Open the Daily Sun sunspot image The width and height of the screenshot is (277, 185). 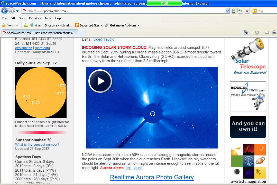(x=41, y=92)
